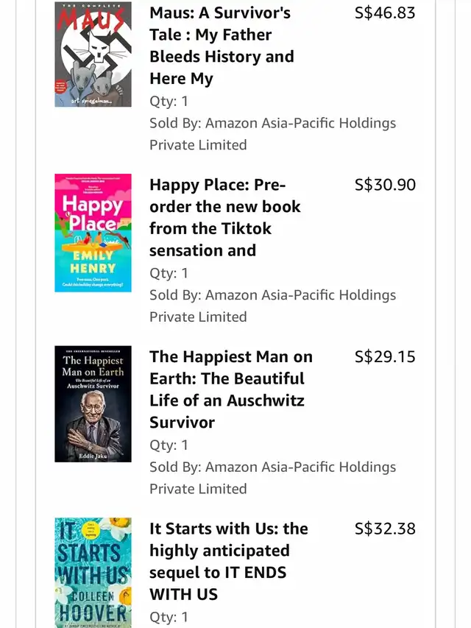Click Qty: 1 under Happy Place

pos(169,273)
